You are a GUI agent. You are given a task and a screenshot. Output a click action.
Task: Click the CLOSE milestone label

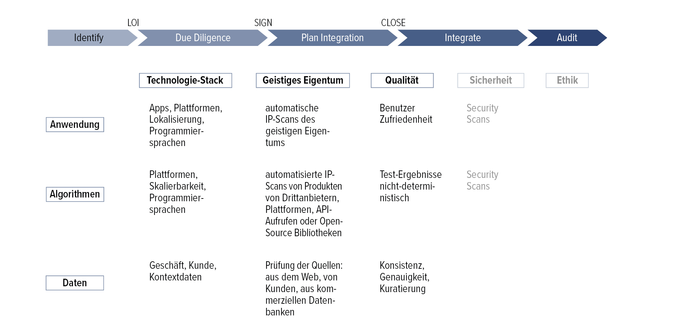click(393, 23)
